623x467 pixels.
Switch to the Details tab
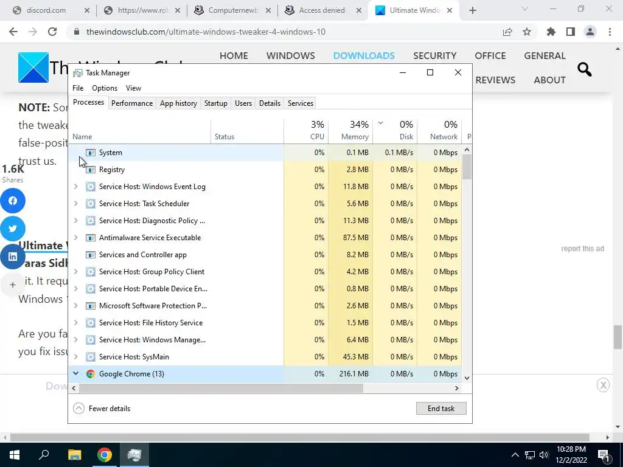[x=270, y=103]
